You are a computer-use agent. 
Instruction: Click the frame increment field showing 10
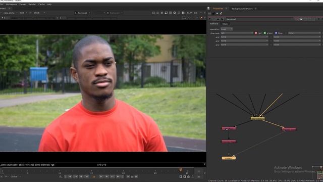(x=132, y=176)
